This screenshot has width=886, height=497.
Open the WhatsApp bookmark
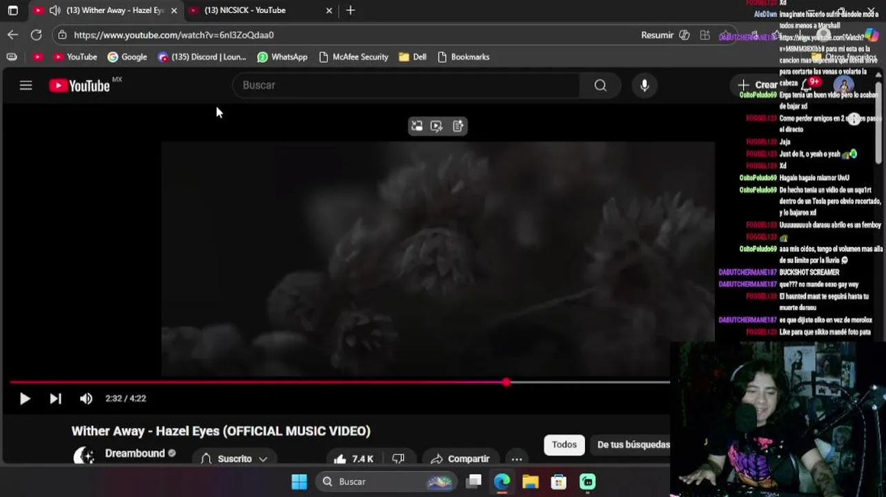pyautogui.click(x=282, y=57)
